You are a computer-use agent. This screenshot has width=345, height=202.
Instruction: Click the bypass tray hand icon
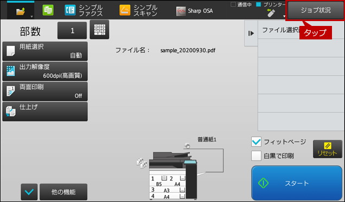pos(187,146)
